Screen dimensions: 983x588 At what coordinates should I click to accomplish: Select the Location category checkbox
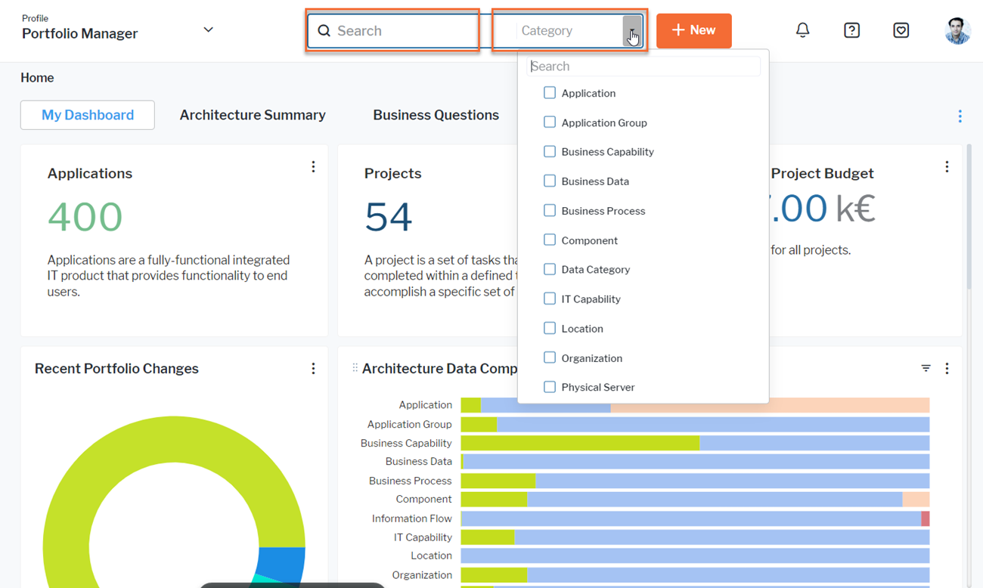pyautogui.click(x=550, y=328)
